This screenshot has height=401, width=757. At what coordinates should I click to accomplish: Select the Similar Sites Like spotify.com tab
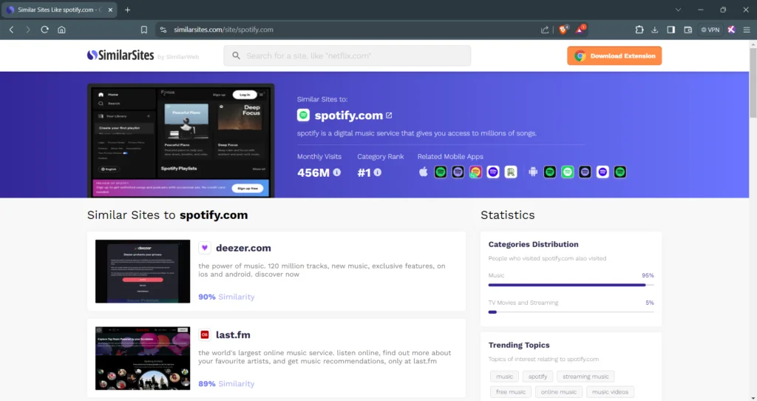point(59,10)
